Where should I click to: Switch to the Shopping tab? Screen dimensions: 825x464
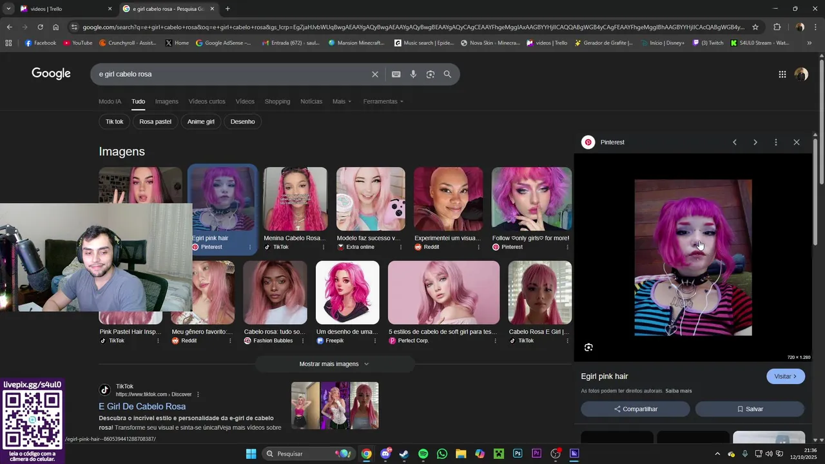click(x=277, y=101)
